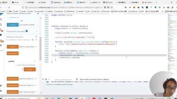The width and height of the screenshot is (177, 99).
Task: Click the renounceOwnership button
Action: [x=13, y=53]
